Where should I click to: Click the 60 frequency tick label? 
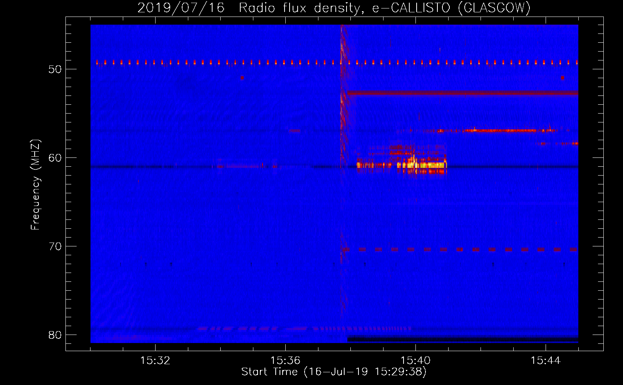tap(55, 158)
